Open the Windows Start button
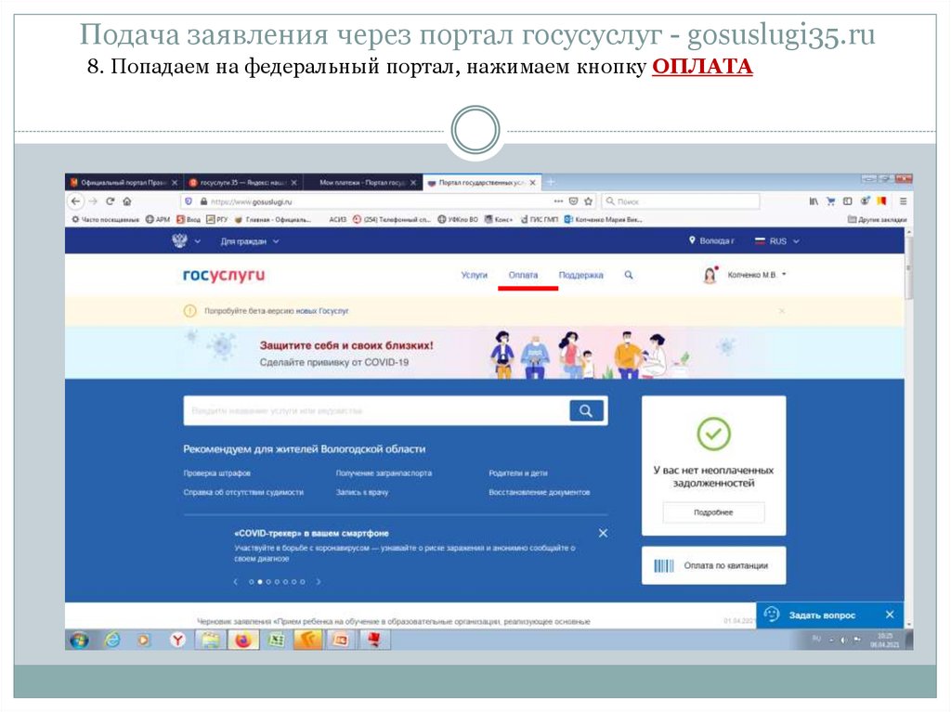Image resolution: width=951 pixels, height=712 pixels. (x=79, y=640)
